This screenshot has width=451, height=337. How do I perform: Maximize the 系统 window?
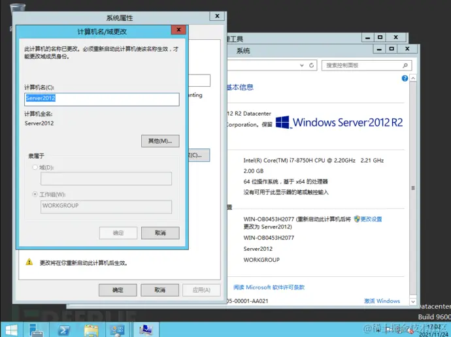pyautogui.click(x=392, y=49)
